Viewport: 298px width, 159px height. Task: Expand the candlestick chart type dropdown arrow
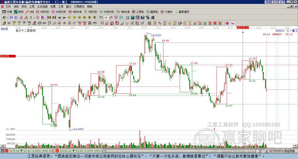pyautogui.click(x=34, y=18)
